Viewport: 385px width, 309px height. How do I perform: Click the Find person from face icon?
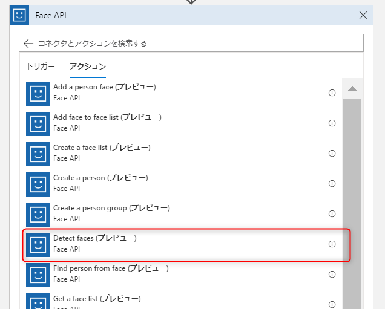[38, 275]
